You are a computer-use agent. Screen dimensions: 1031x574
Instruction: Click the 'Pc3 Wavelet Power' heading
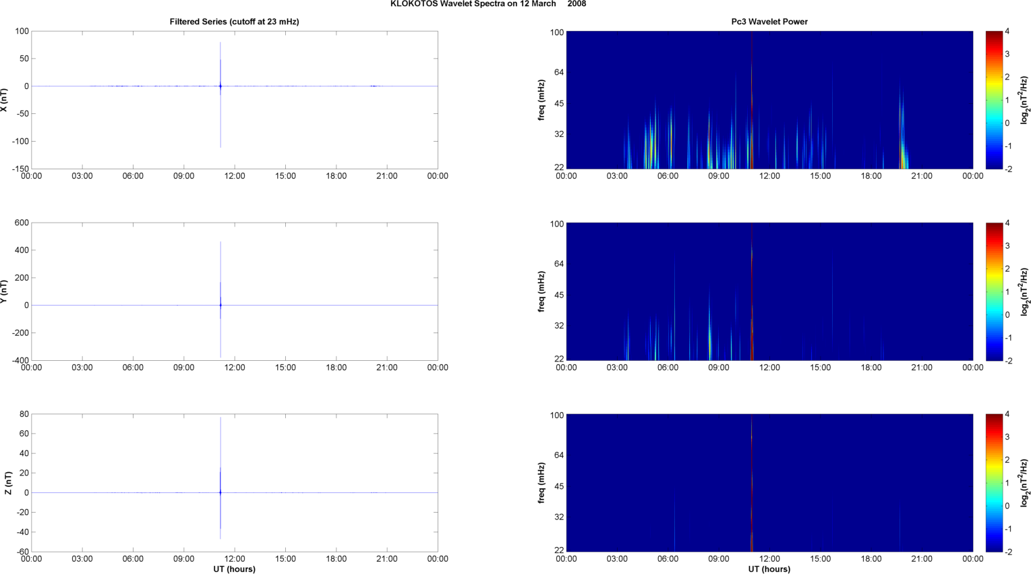click(x=769, y=22)
